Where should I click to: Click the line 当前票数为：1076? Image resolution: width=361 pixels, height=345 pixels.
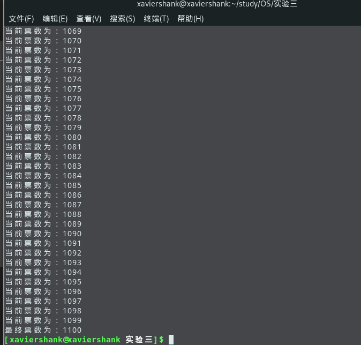pyautogui.click(x=43, y=99)
